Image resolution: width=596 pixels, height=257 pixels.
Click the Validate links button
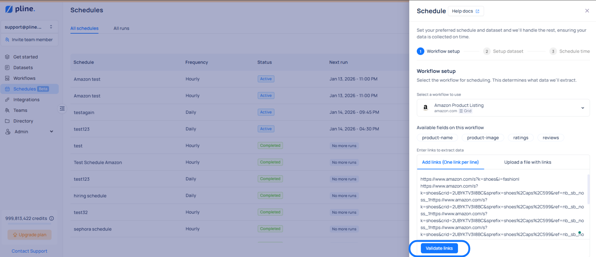click(x=439, y=248)
